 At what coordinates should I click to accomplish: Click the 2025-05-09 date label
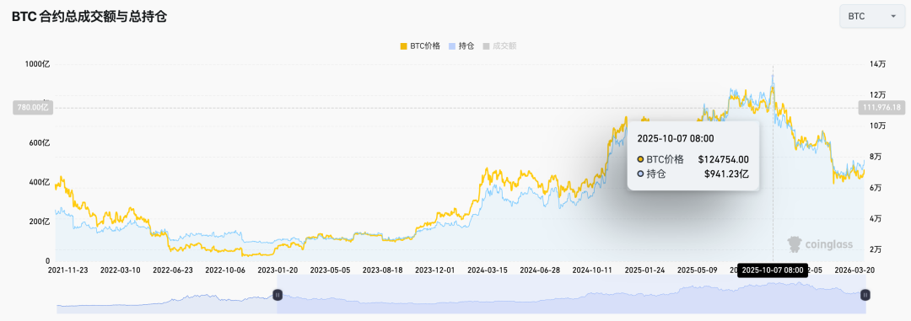pos(698,270)
